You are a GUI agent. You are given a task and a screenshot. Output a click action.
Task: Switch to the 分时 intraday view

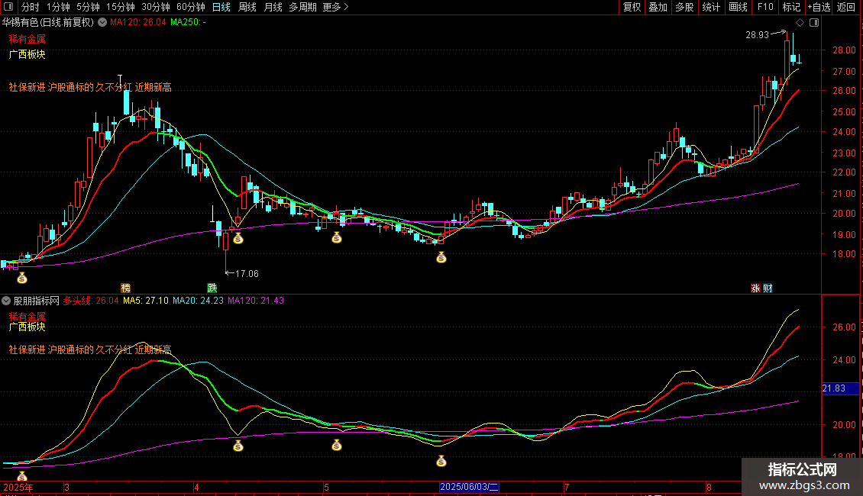tap(31, 7)
